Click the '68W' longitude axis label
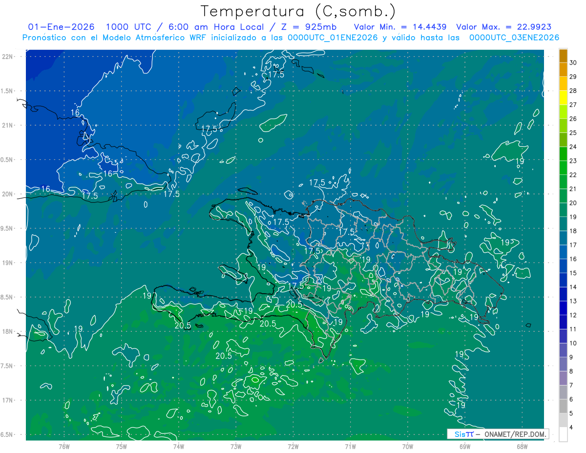 click(522, 446)
